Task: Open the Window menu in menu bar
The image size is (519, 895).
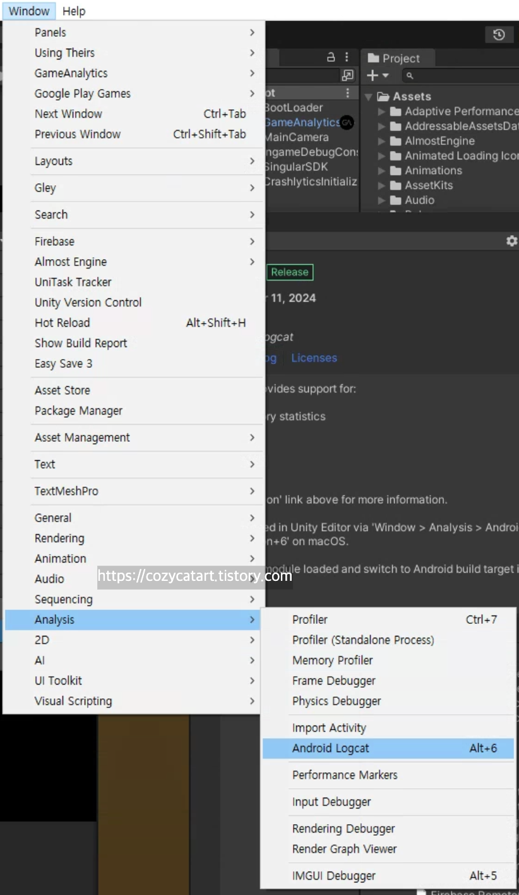Action: (29, 11)
